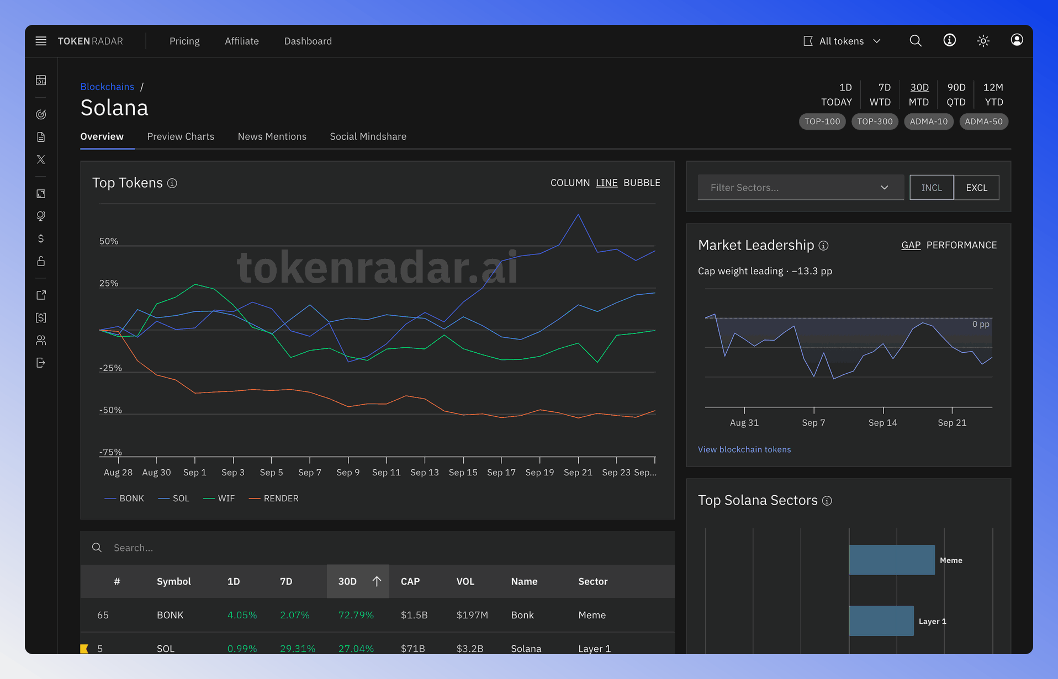This screenshot has height=679, width=1058.
Task: Open the radar target sidebar icon
Action: coord(41,114)
